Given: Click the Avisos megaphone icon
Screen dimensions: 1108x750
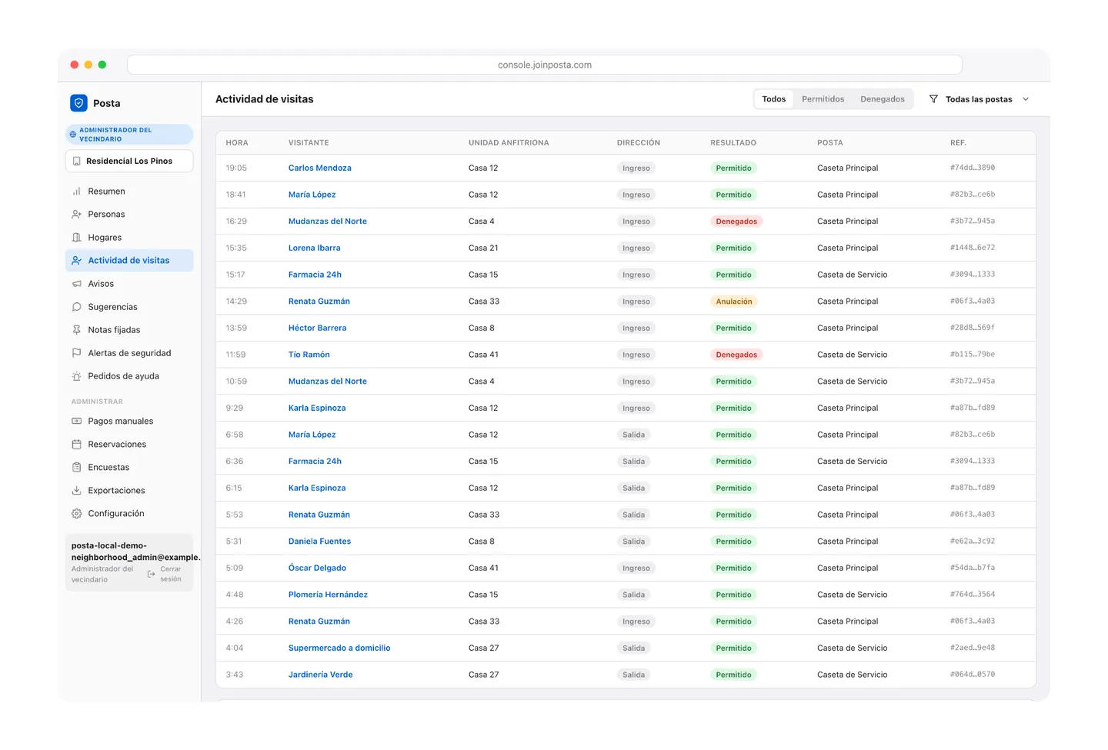Looking at the screenshot, I should pos(77,284).
